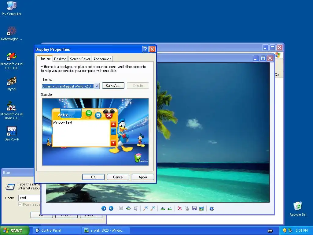Screen dimensions: 313x235
Task: Delete the picture with red X icon
Action: tap(180, 208)
